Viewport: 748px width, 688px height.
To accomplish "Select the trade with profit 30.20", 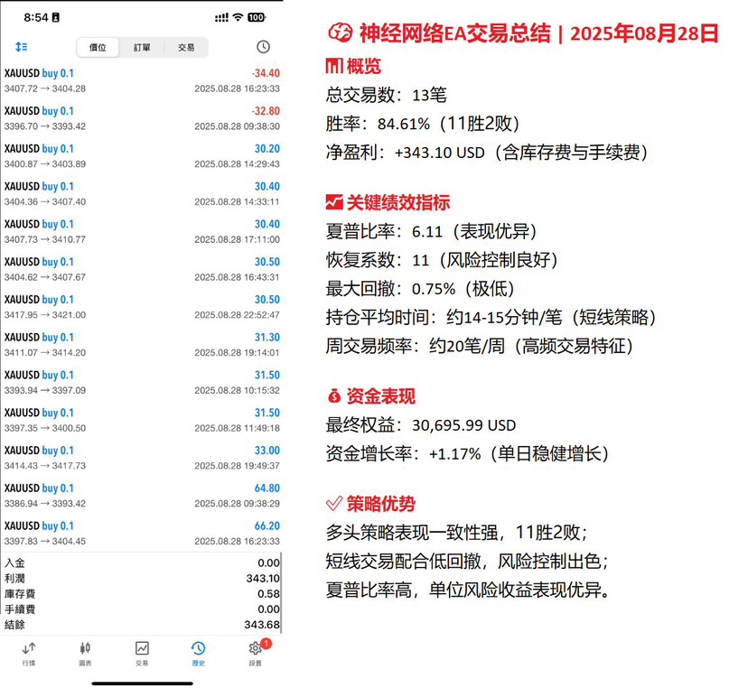I will tap(142, 156).
